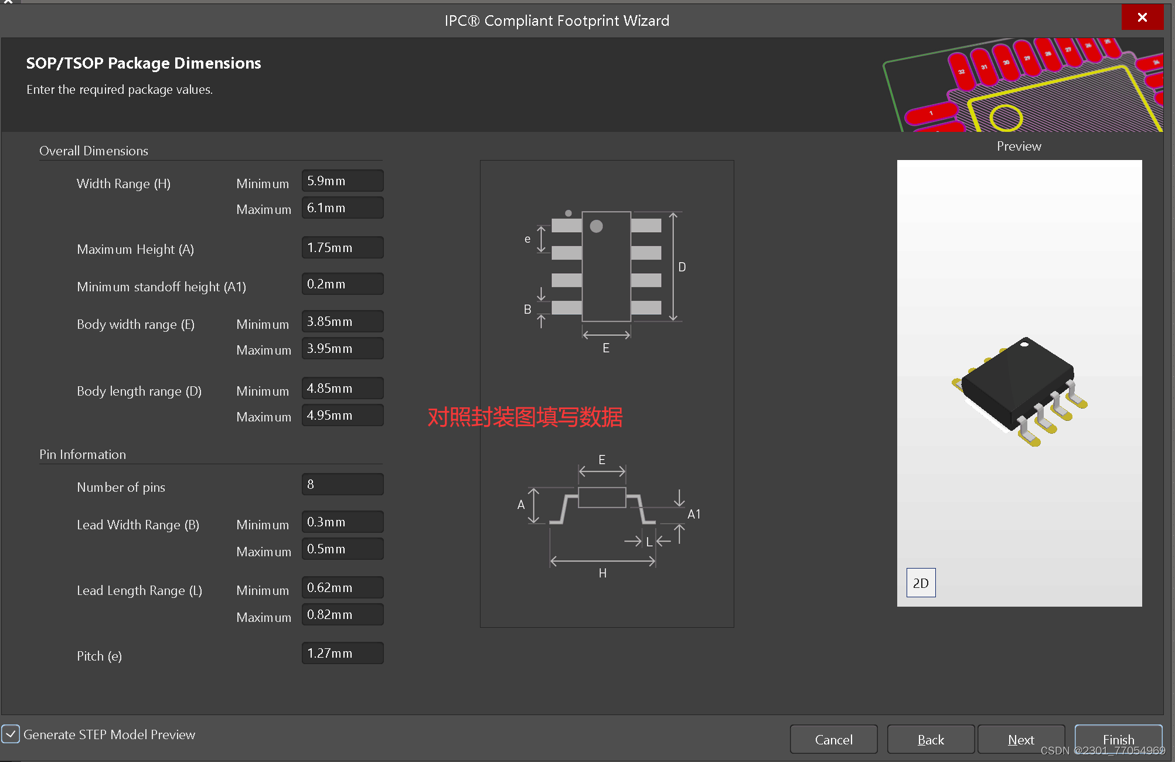Edit Lead Length maximum 0.82mm field
This screenshot has width=1175, height=762.
click(x=342, y=615)
